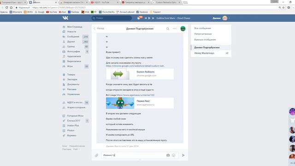Switch to YouTube browser tab
Viewport: 295px width, 166px height.
[x=105, y=2]
